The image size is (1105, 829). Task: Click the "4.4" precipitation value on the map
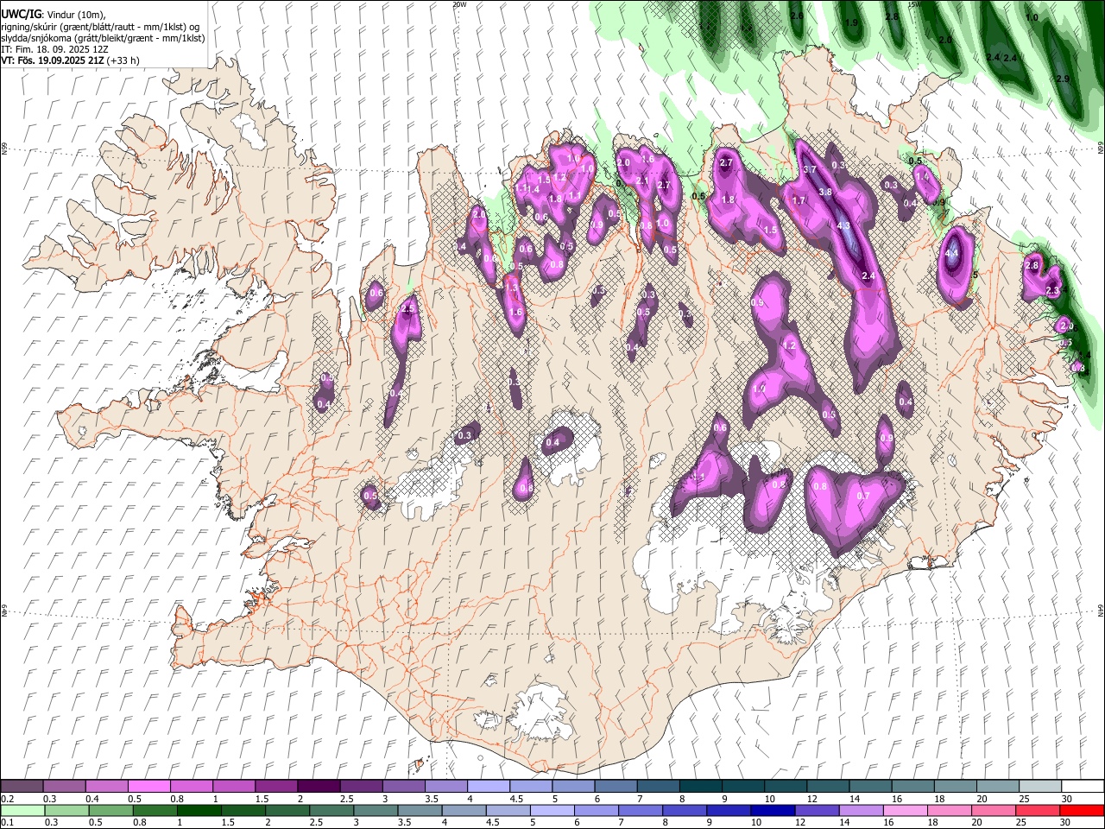tap(952, 254)
